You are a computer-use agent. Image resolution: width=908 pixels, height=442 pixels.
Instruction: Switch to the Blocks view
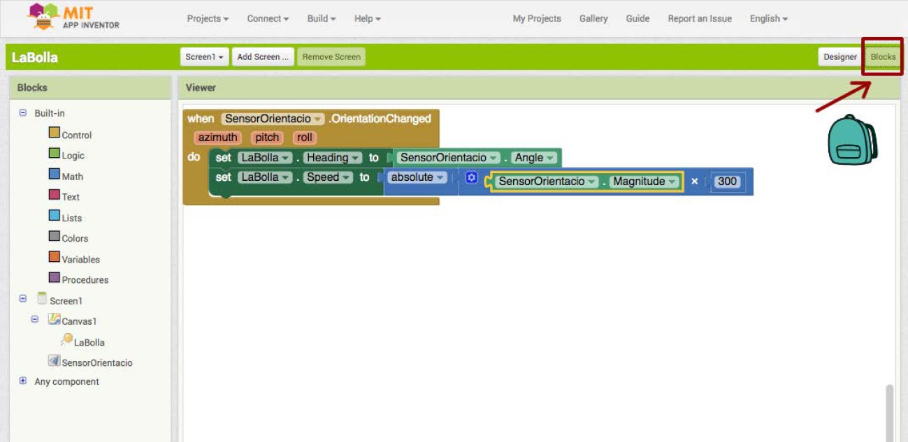pyautogui.click(x=883, y=57)
